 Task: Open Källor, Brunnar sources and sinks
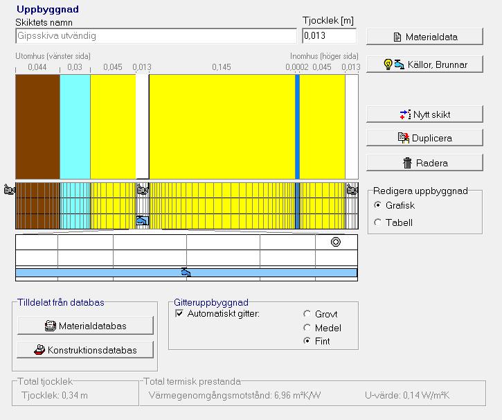point(424,64)
